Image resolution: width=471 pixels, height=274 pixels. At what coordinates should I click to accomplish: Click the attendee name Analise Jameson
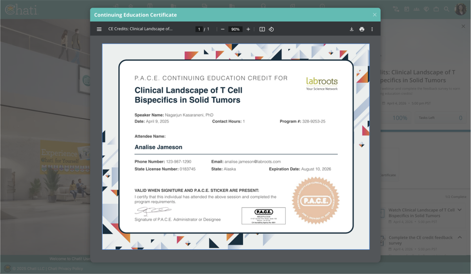pos(158,147)
